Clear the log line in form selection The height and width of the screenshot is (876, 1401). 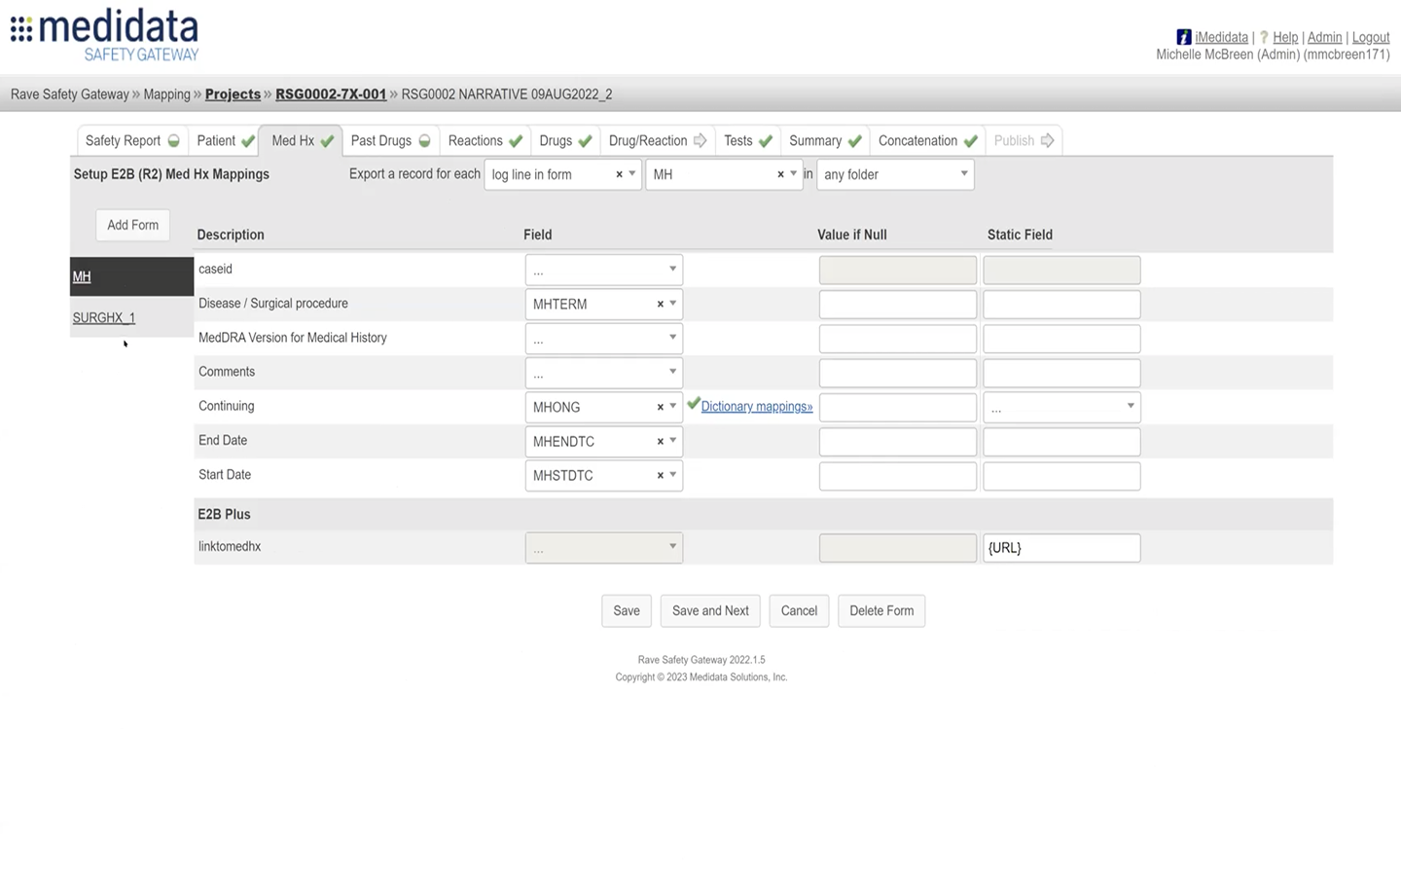[619, 174]
